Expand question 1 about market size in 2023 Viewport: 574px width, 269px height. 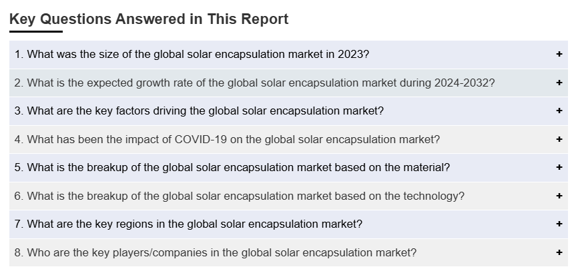pyautogui.click(x=192, y=55)
